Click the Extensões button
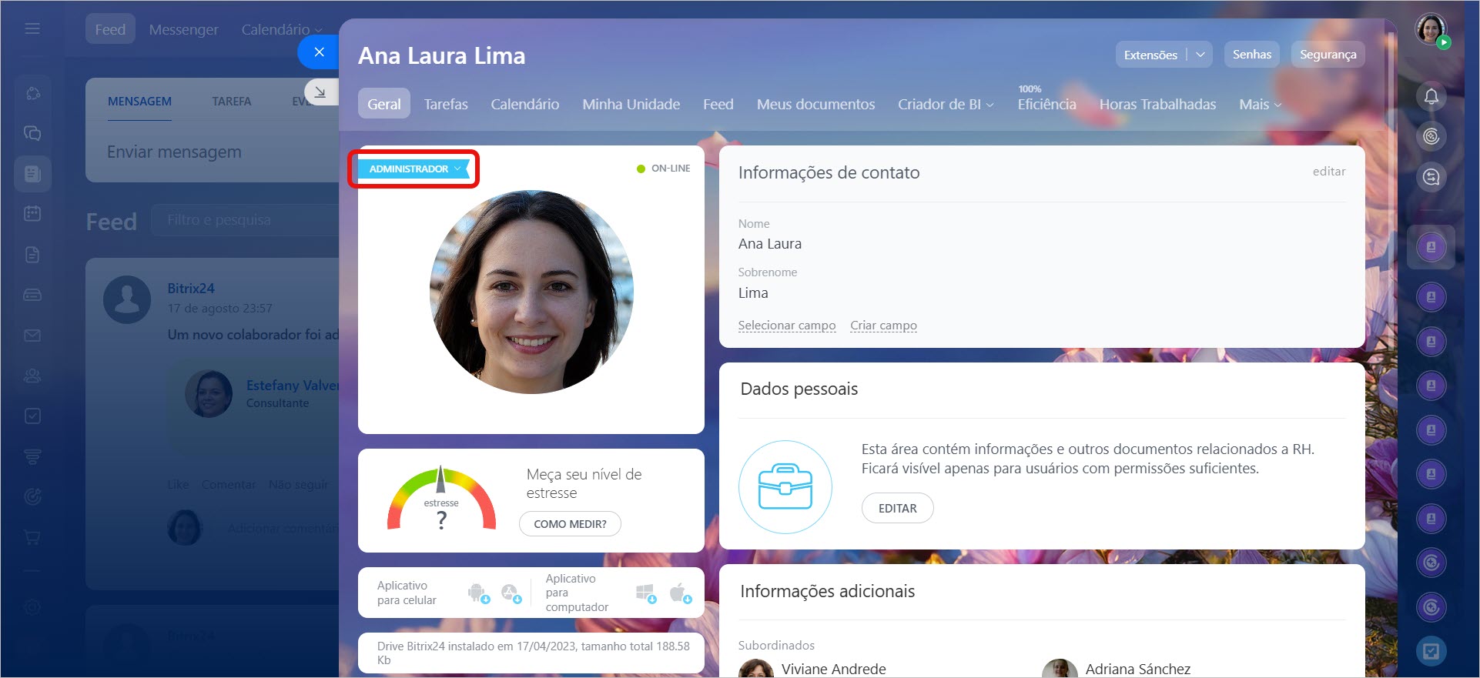Image resolution: width=1480 pixels, height=678 pixels. click(x=1150, y=55)
